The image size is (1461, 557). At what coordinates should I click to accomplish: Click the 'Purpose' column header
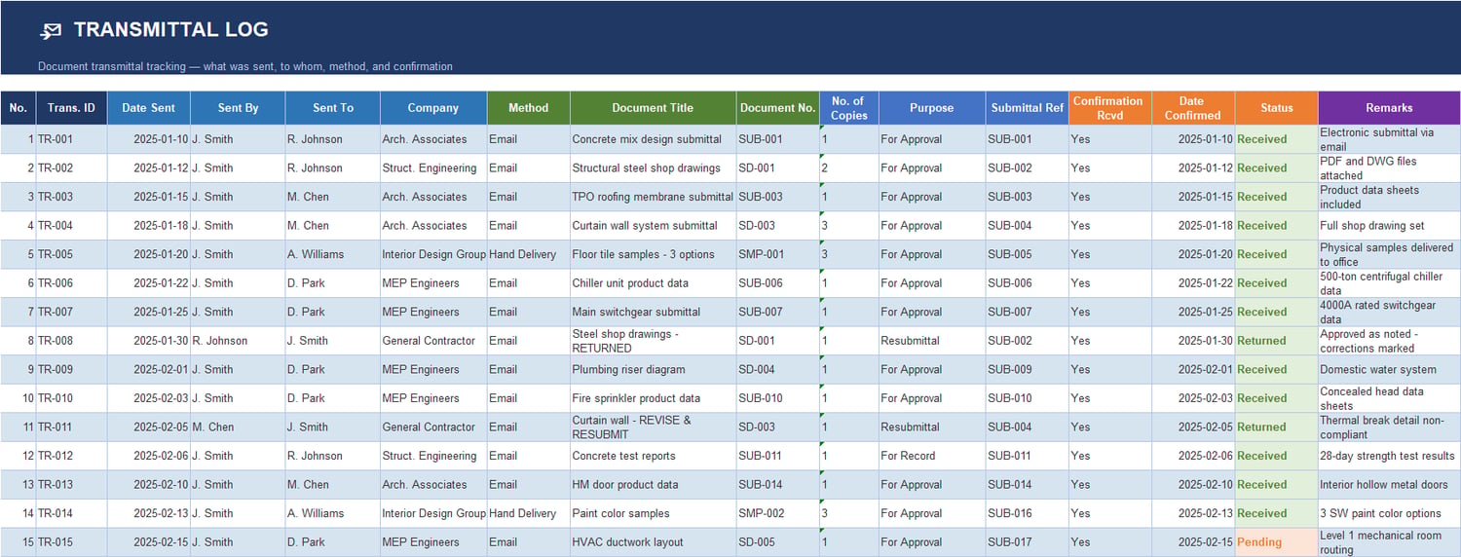click(x=932, y=108)
